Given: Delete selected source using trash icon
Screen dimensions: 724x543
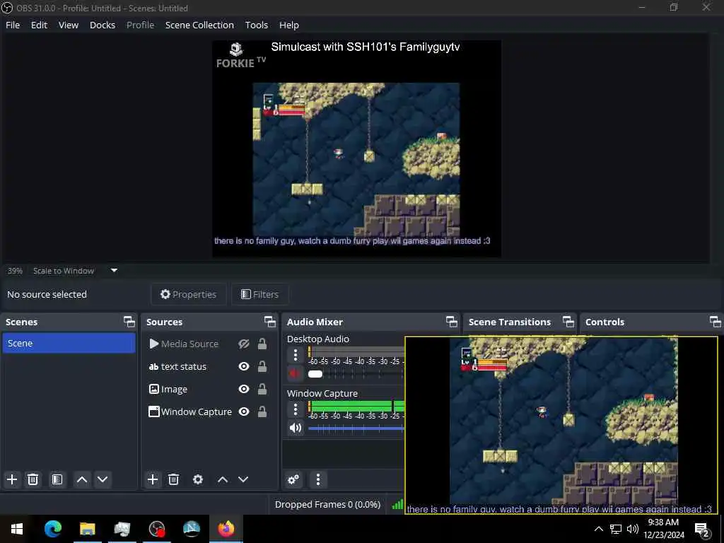Looking at the screenshot, I should pyautogui.click(x=173, y=479).
